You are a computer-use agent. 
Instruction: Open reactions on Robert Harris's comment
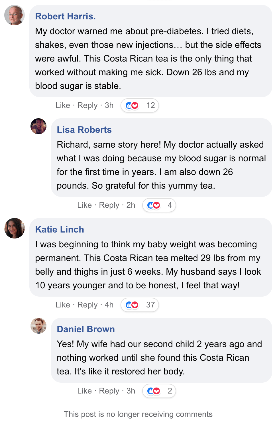tap(140, 105)
